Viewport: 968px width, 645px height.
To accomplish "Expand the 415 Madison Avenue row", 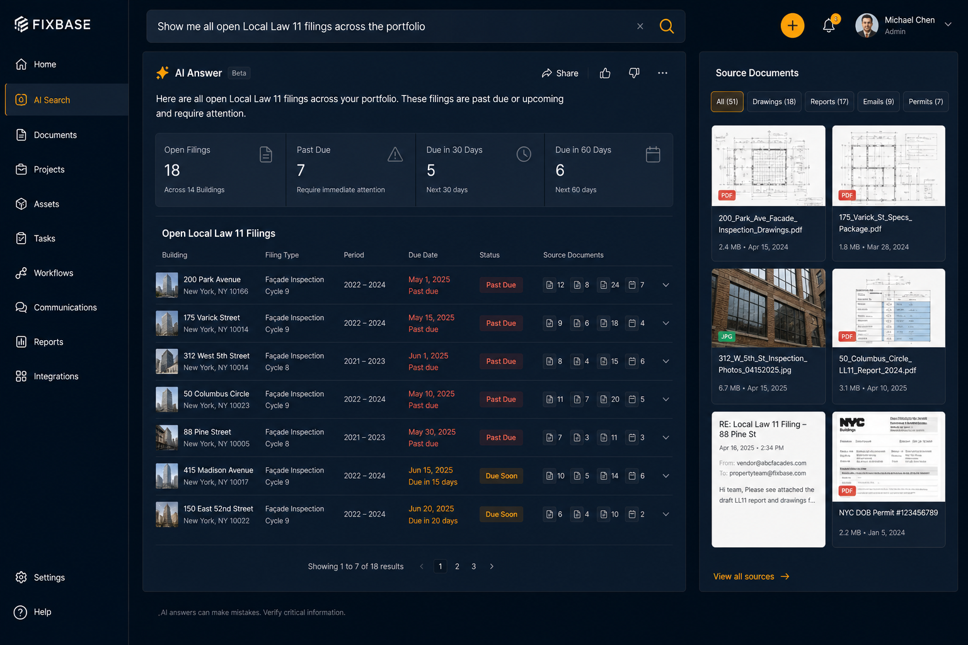I will pos(665,476).
